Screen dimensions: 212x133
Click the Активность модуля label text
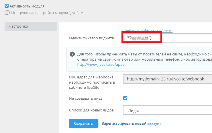pos(27,6)
